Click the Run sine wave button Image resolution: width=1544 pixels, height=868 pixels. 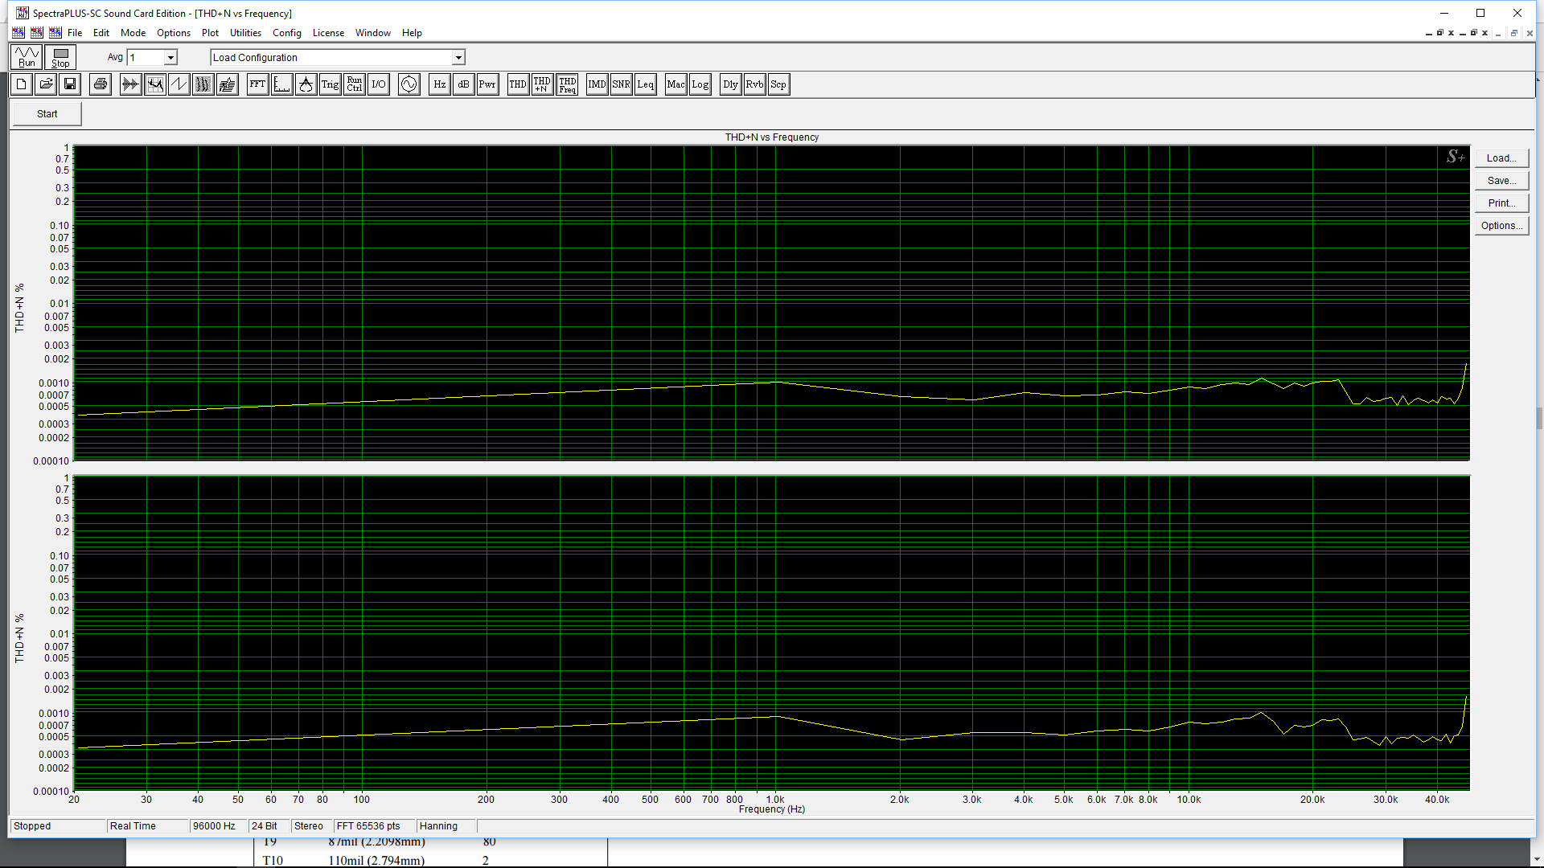(27, 57)
